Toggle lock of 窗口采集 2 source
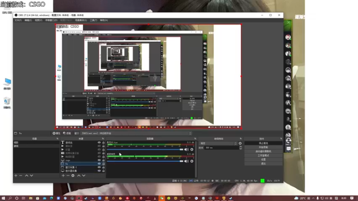358x201 pixels. tap(103, 167)
